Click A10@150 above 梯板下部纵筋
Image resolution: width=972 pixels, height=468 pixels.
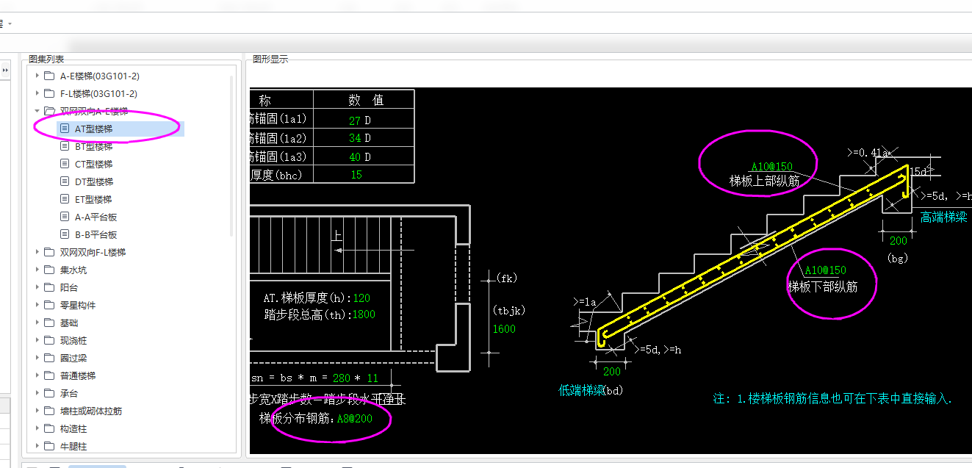tap(825, 270)
